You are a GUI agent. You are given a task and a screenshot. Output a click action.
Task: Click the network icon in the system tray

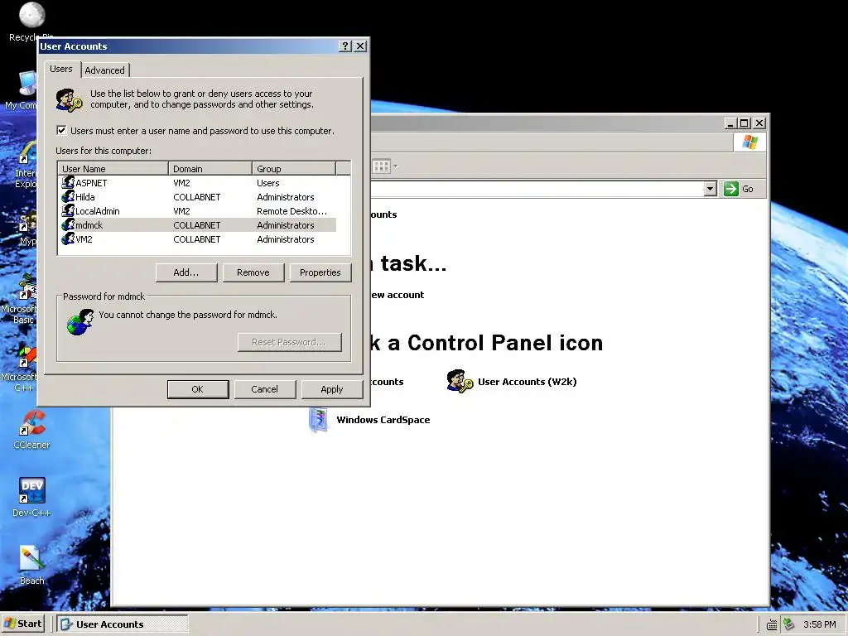[x=788, y=624]
